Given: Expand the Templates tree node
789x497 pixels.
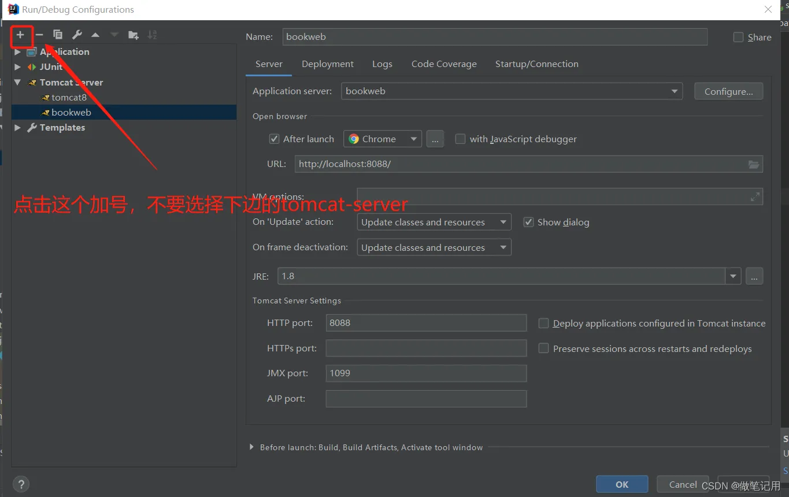Looking at the screenshot, I should 17,128.
